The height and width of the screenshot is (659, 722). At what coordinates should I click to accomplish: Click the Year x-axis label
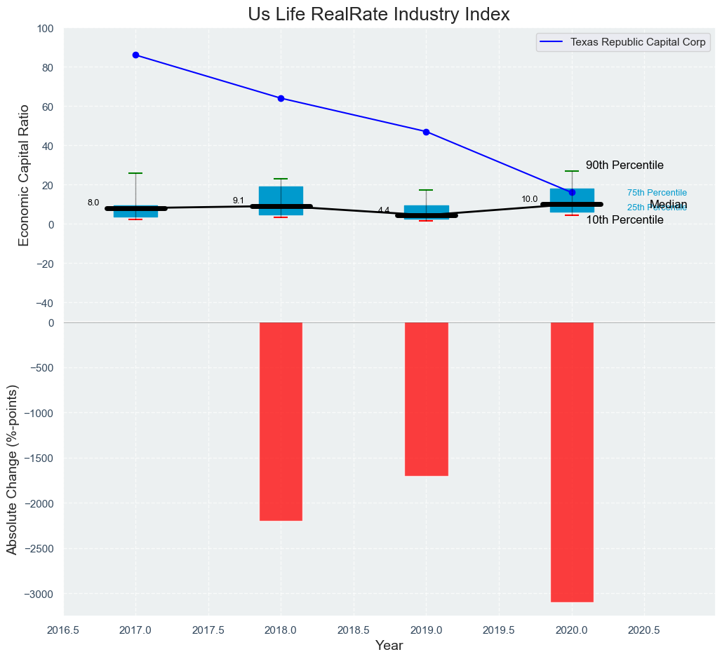[389, 646]
